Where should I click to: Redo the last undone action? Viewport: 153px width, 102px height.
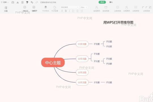tap(37, 2)
